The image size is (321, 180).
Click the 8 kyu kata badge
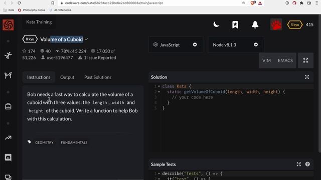tap(30, 39)
